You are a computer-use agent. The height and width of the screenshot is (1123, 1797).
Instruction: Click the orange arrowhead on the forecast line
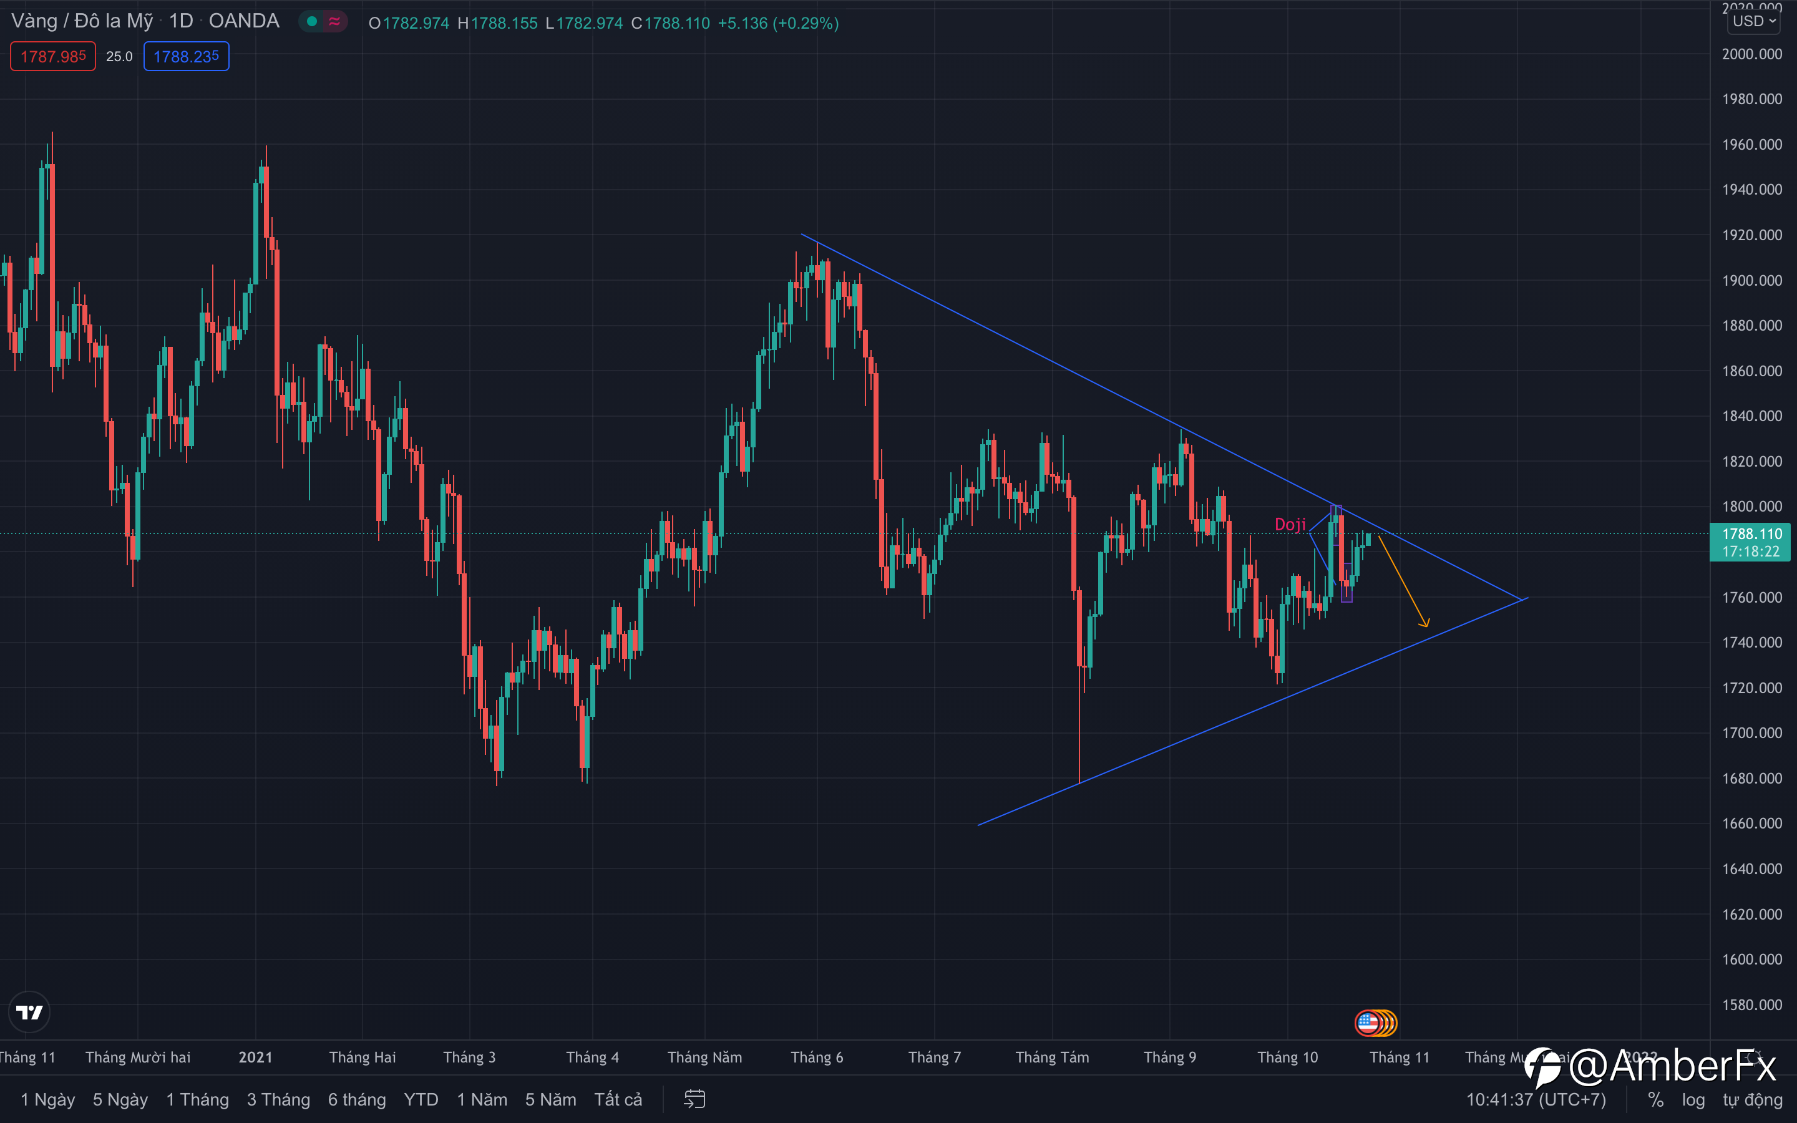1424,623
